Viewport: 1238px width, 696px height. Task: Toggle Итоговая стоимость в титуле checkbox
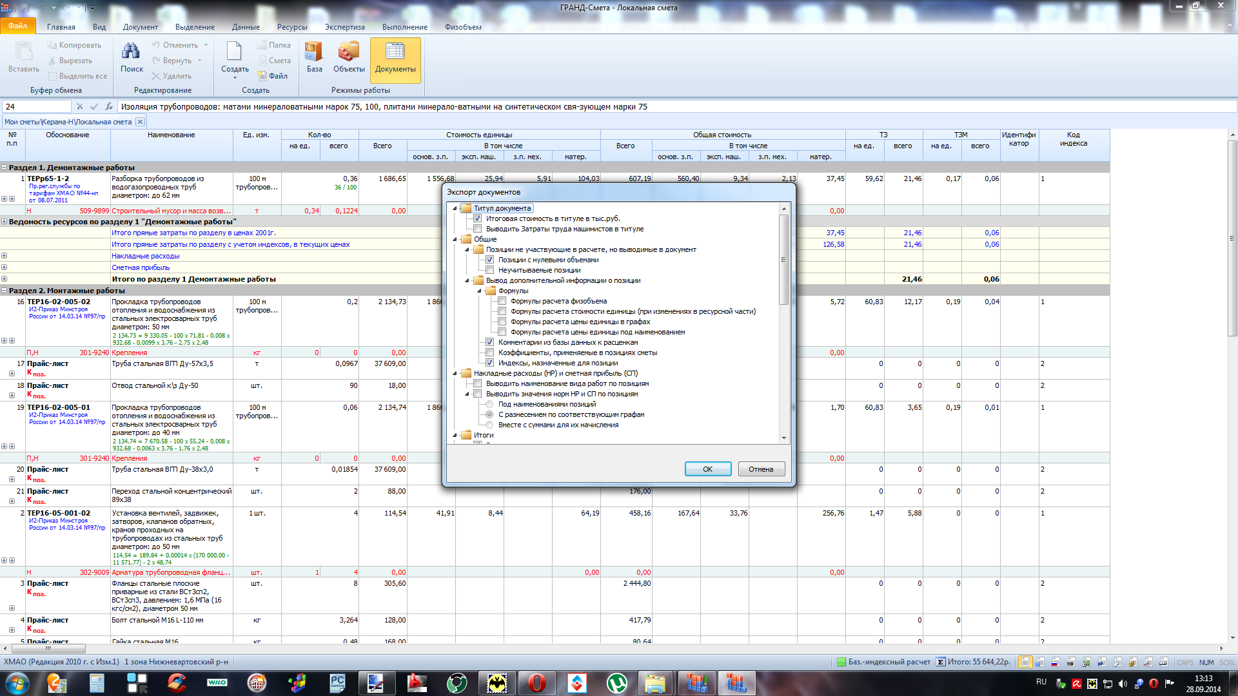[478, 218]
